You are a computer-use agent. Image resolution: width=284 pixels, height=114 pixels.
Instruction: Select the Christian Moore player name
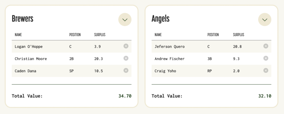pos(31,59)
